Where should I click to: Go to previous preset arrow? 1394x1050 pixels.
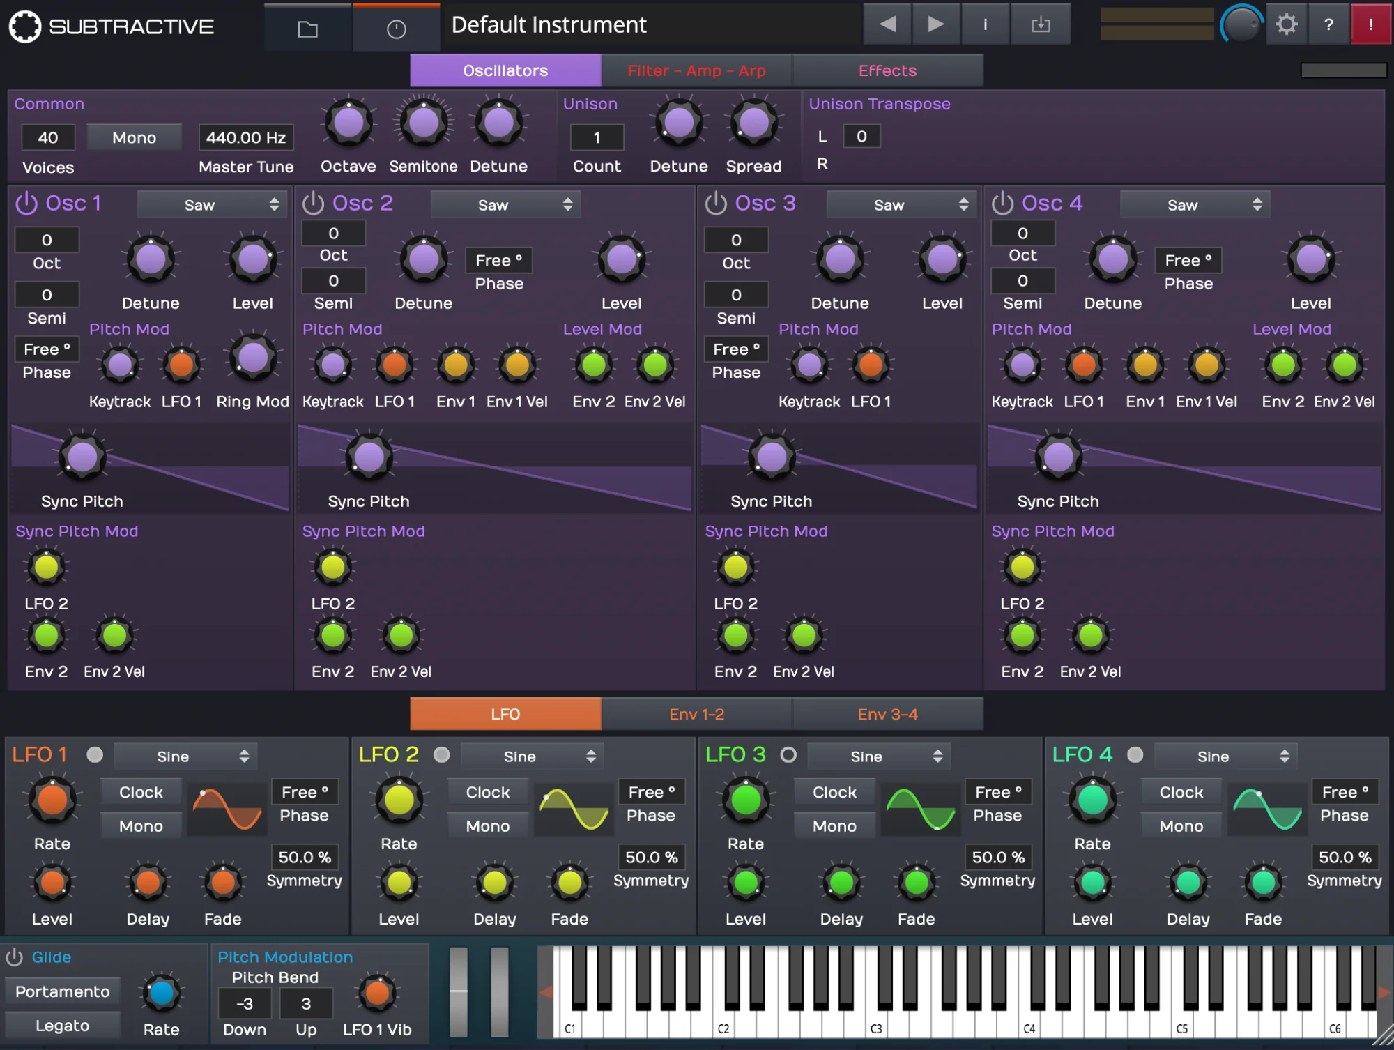tap(887, 24)
